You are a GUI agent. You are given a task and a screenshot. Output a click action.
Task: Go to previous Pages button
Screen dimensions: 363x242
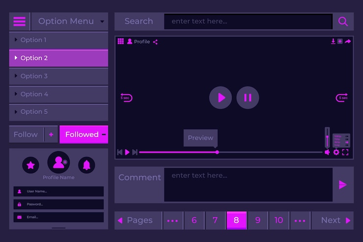(x=138, y=220)
